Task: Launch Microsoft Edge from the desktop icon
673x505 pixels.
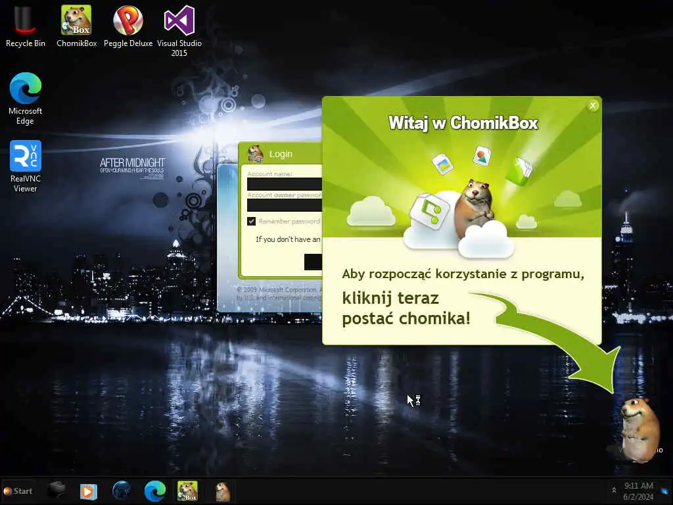Action: [x=26, y=98]
